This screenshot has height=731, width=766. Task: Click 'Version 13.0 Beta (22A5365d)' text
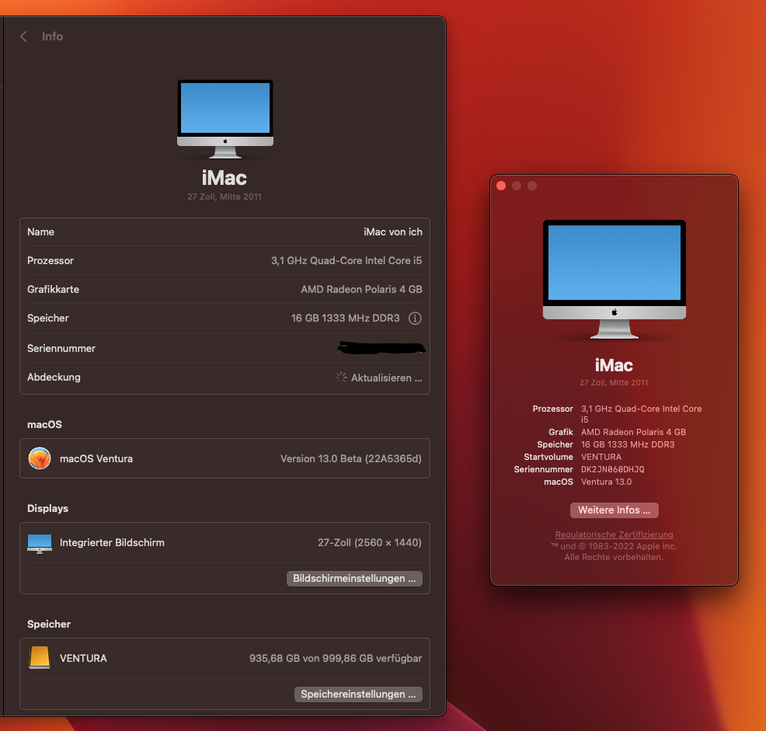pos(350,459)
